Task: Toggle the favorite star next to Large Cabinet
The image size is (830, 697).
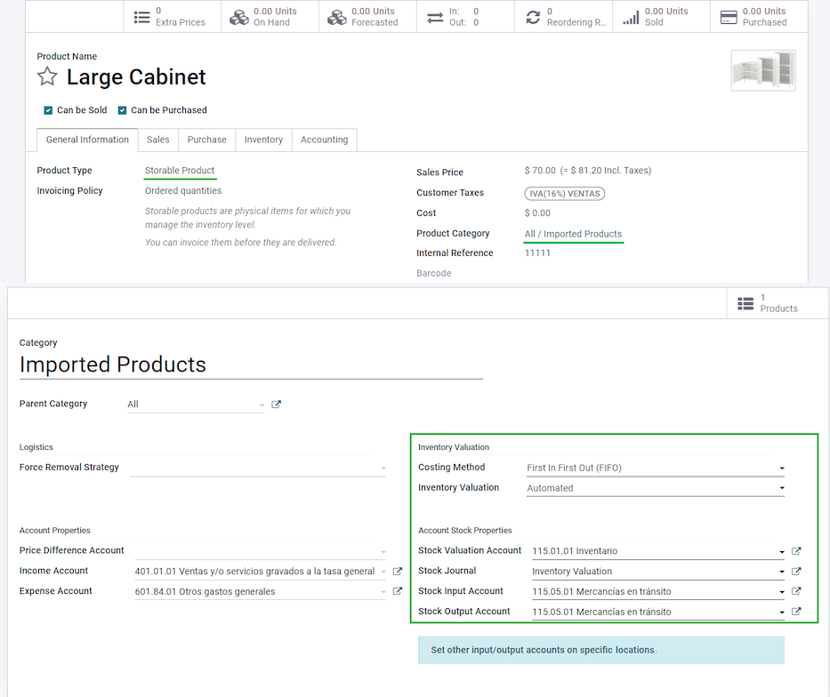Action: click(x=46, y=76)
